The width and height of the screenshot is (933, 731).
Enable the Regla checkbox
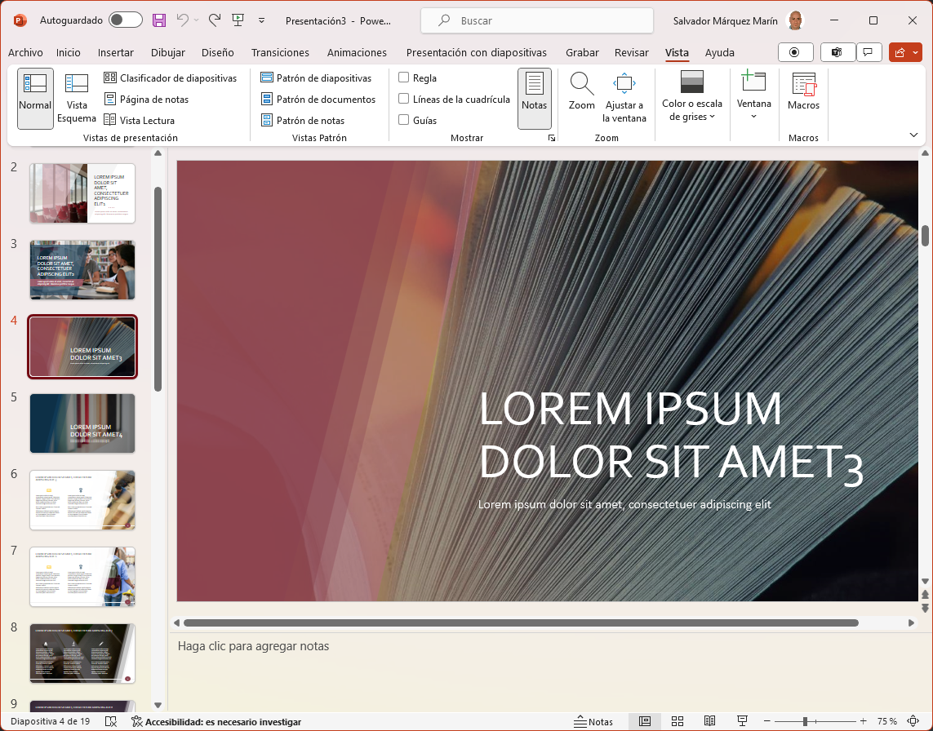(403, 78)
